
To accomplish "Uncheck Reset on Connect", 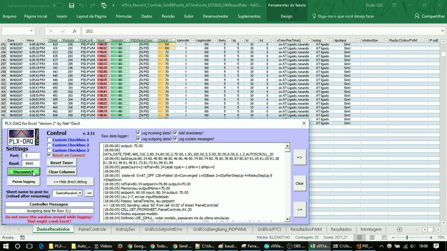I will point(49,155).
